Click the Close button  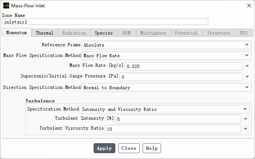coord(129,148)
